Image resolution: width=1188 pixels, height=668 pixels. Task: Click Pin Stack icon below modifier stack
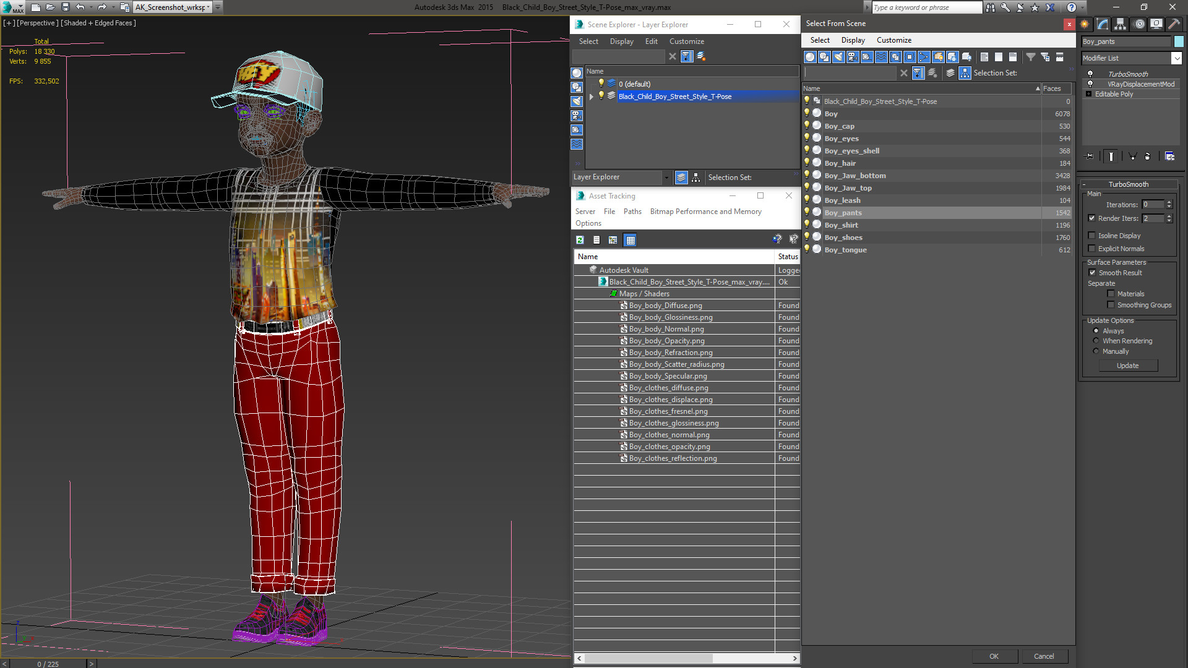tap(1090, 156)
